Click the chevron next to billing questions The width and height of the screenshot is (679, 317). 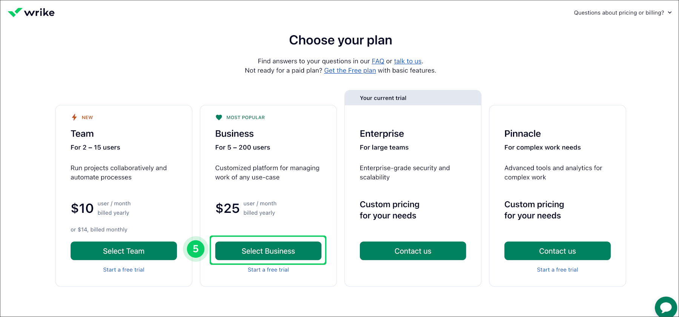pos(670,12)
